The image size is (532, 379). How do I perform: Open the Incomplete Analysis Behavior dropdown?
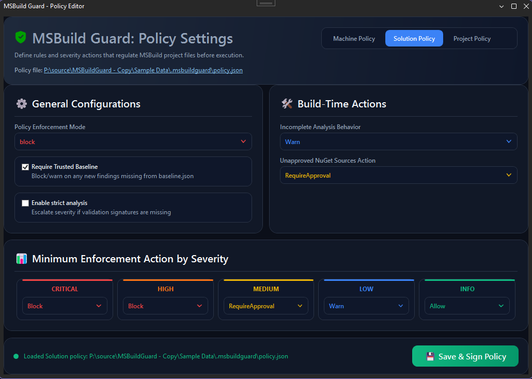398,141
